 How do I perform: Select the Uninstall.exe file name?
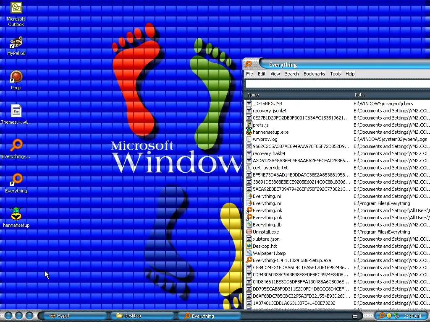pyautogui.click(x=266, y=231)
